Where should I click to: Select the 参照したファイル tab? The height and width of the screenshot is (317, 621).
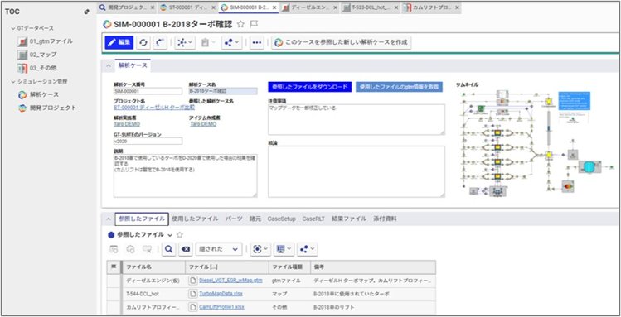tap(142, 219)
